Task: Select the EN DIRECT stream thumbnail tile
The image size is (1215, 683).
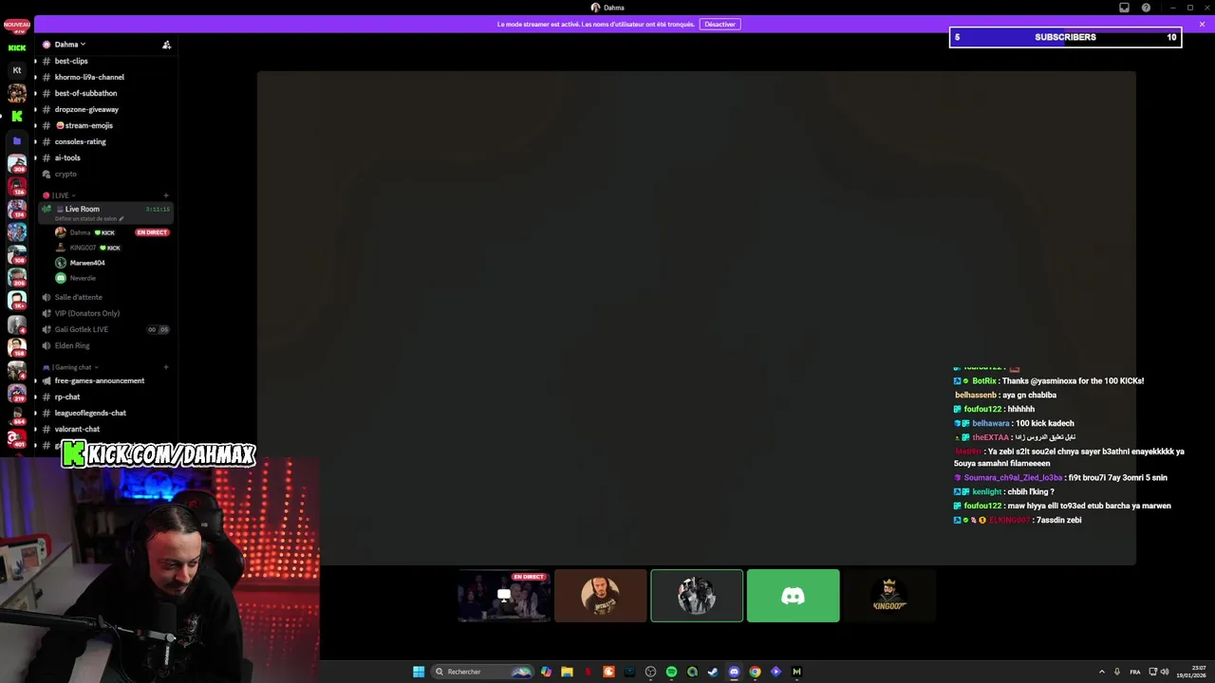Action: click(504, 596)
